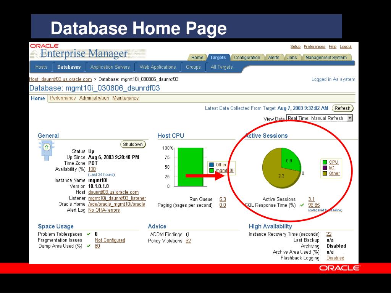Click the Paging 0.0 link
The height and width of the screenshot is (293, 391).
tap(223, 205)
